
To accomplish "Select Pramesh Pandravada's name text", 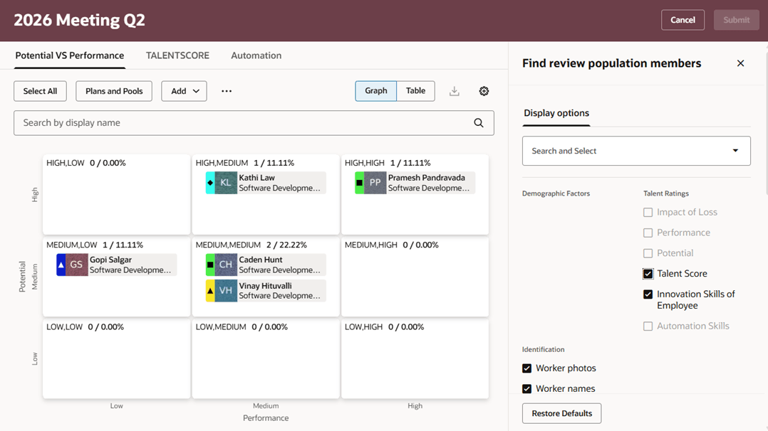I will pyautogui.click(x=427, y=178).
